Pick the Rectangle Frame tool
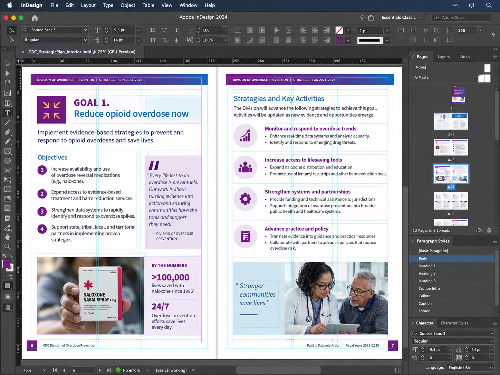This screenshot has height=375, width=500. [x=8, y=151]
